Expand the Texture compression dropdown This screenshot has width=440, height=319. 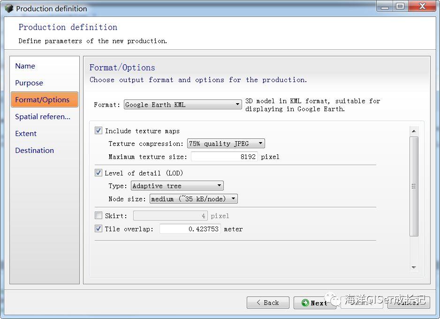coord(226,144)
